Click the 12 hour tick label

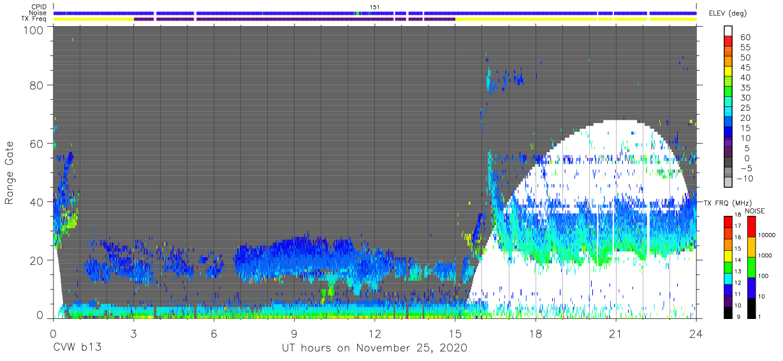(375, 334)
